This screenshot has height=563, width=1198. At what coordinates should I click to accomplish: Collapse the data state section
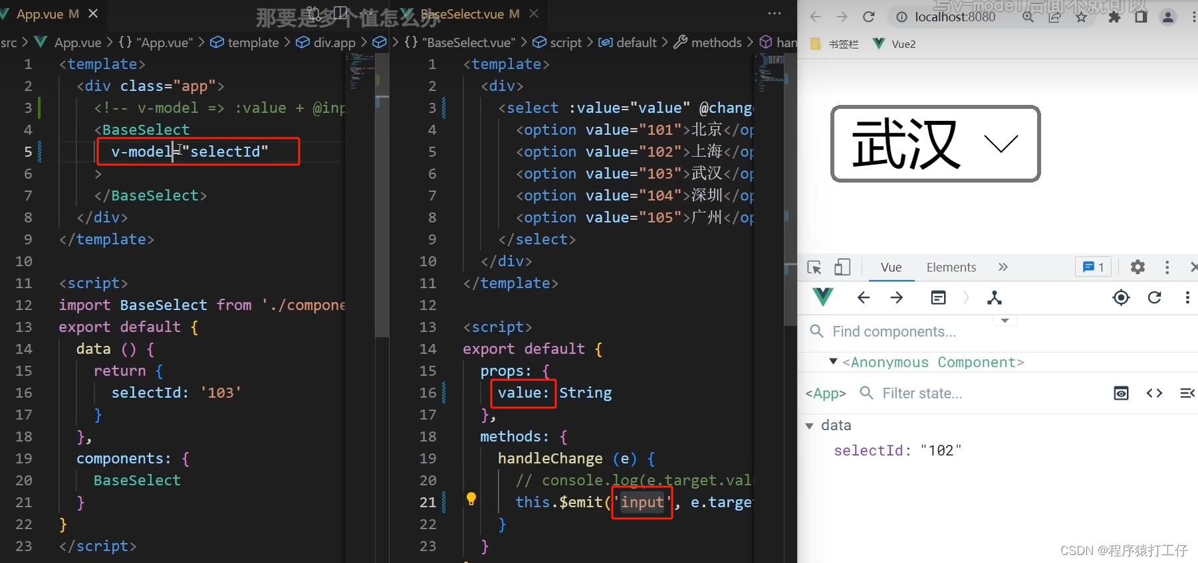click(809, 426)
